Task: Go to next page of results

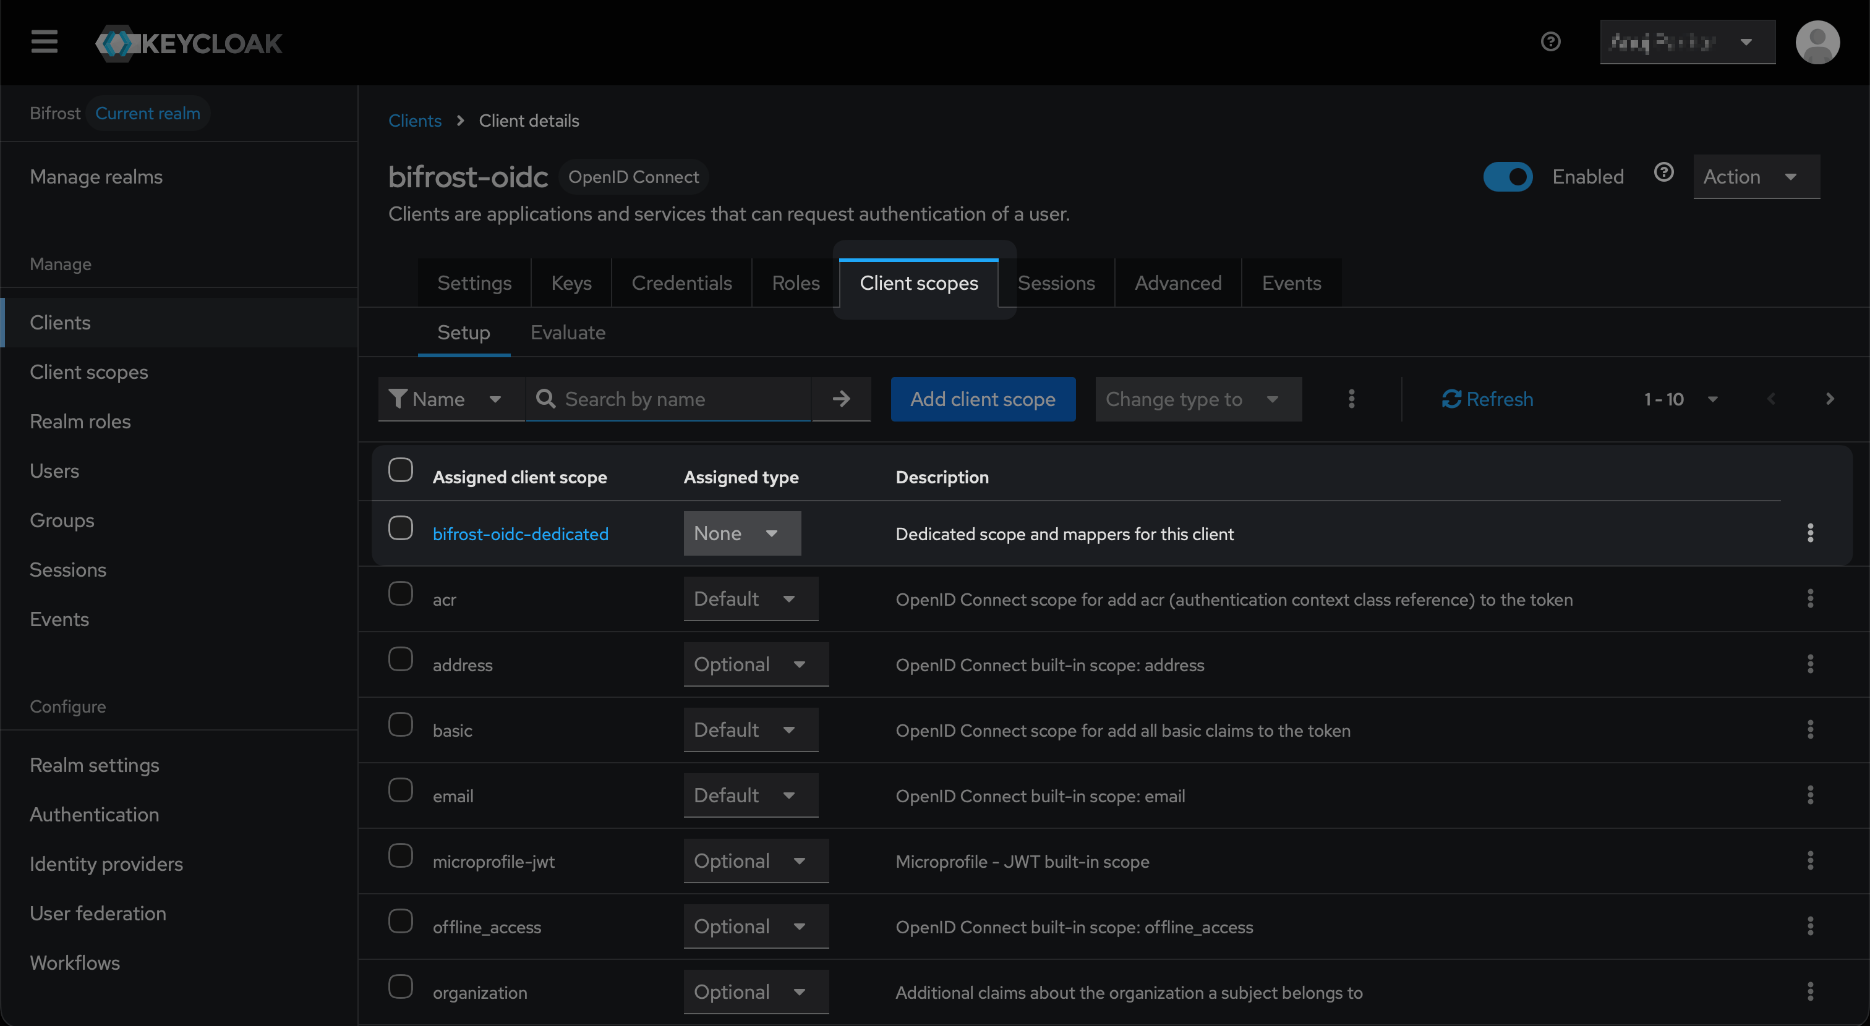Action: click(x=1829, y=399)
